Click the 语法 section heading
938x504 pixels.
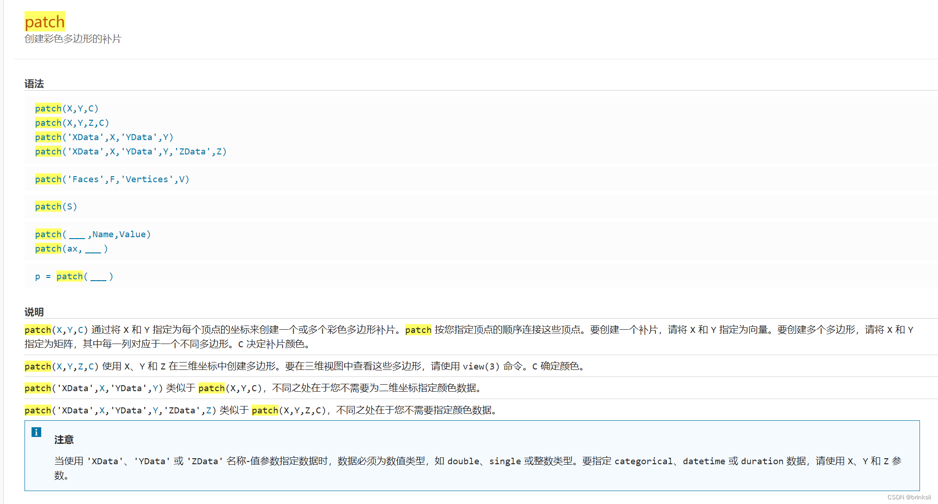[34, 84]
